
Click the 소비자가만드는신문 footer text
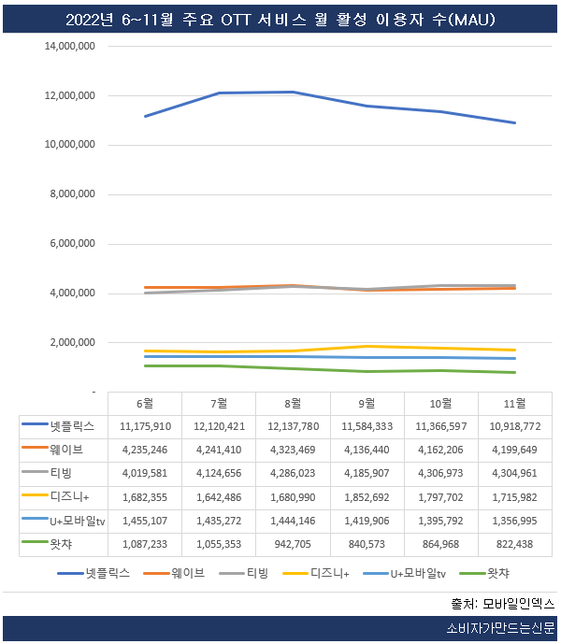500,628
